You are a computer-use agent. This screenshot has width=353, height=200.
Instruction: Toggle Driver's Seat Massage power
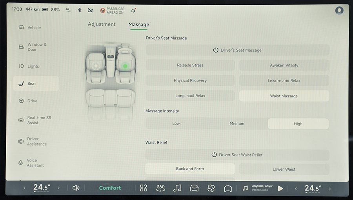237,50
